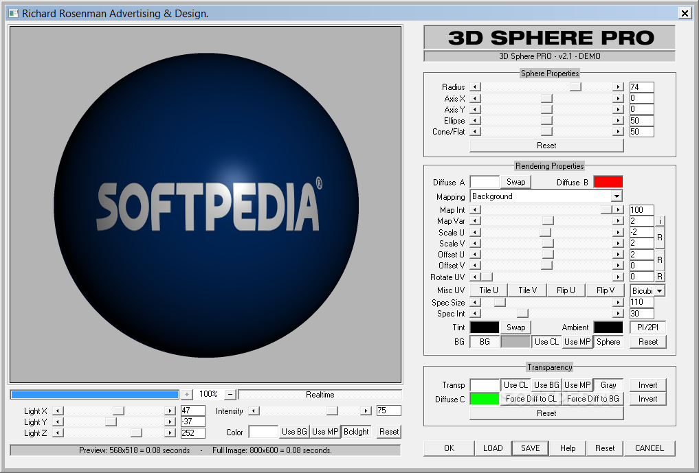Click Use BG beside light Color

coord(294,432)
